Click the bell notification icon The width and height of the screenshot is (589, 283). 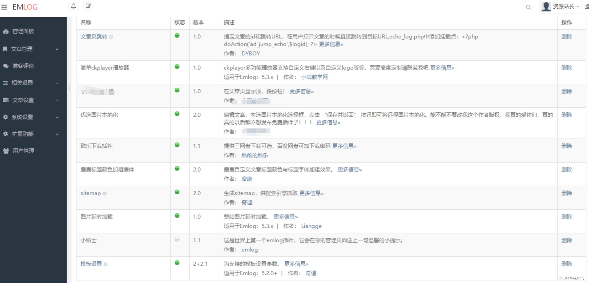click(73, 6)
